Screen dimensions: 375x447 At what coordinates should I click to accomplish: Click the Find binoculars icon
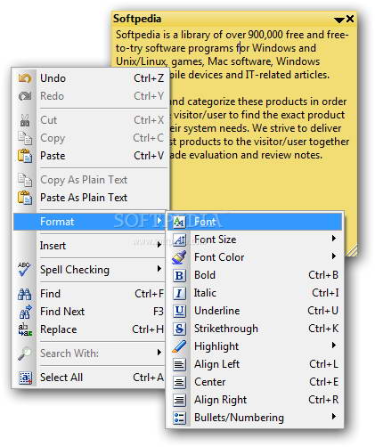[x=25, y=294]
